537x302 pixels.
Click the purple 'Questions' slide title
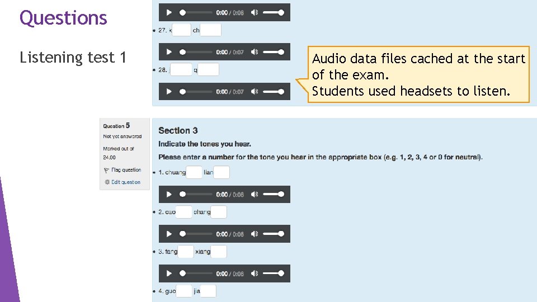coord(63,18)
